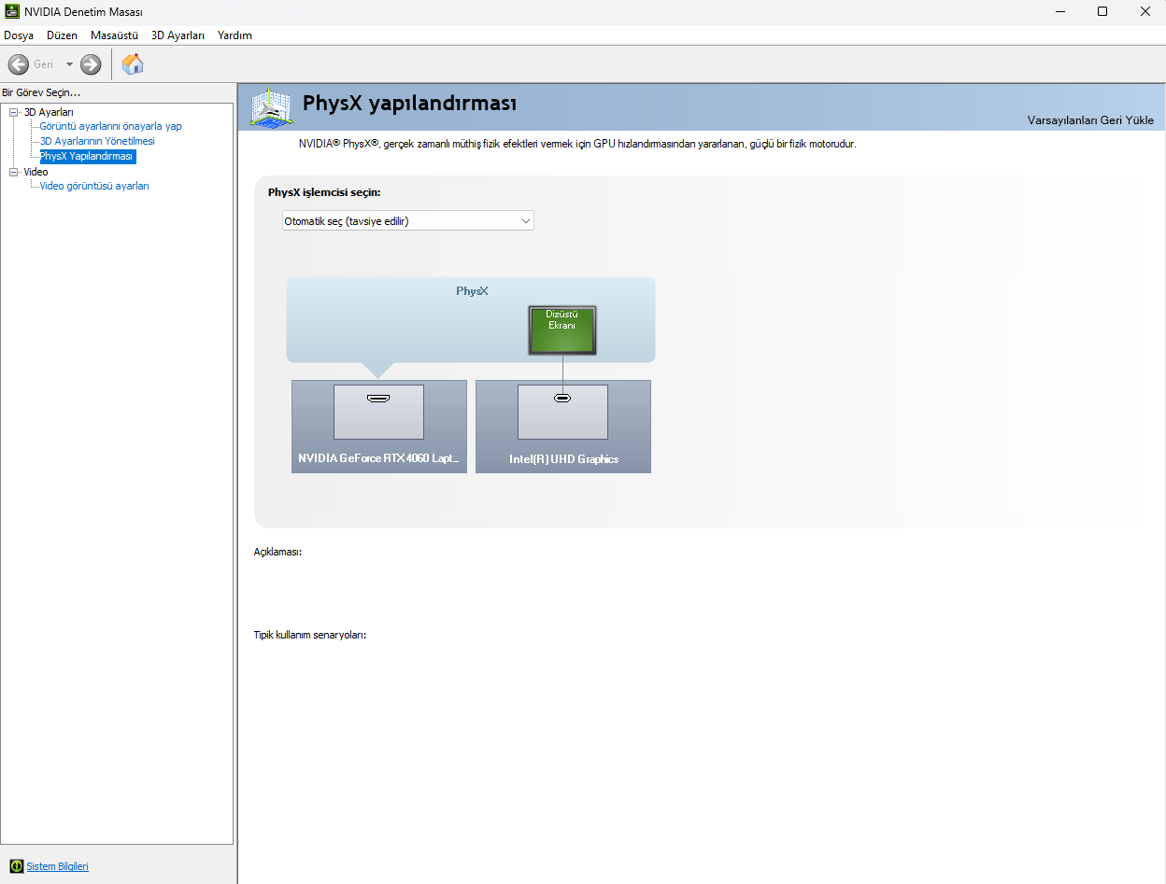The image size is (1166, 884).
Task: Open the Sistem Bilgileri link
Action: [57, 866]
